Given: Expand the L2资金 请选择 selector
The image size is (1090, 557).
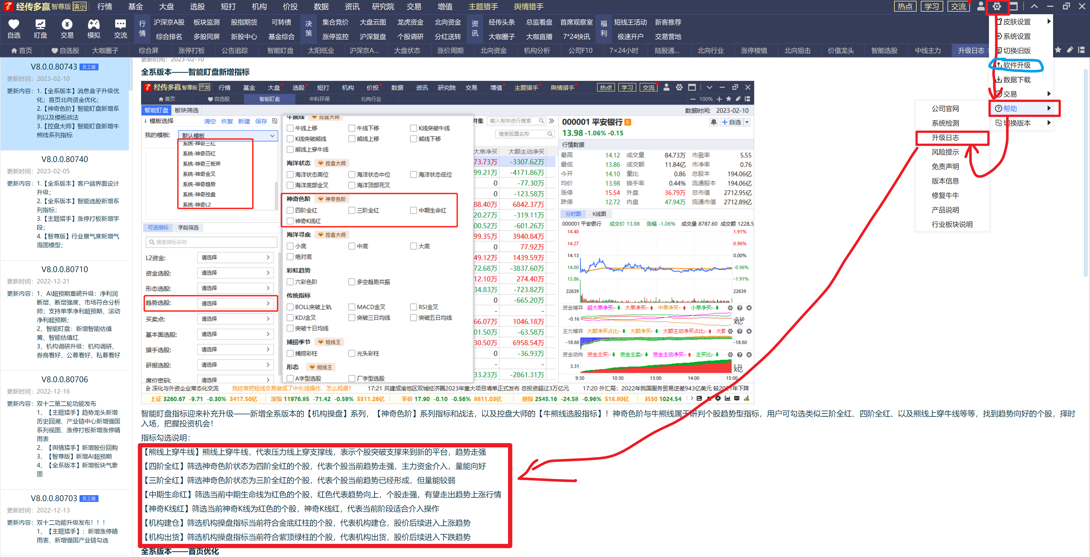Looking at the screenshot, I should 235,258.
